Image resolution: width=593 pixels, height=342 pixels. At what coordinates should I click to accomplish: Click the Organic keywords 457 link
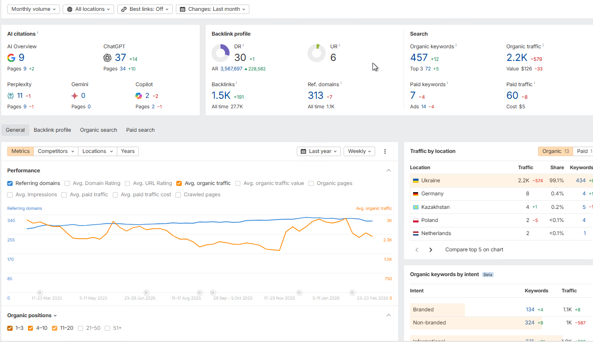419,58
